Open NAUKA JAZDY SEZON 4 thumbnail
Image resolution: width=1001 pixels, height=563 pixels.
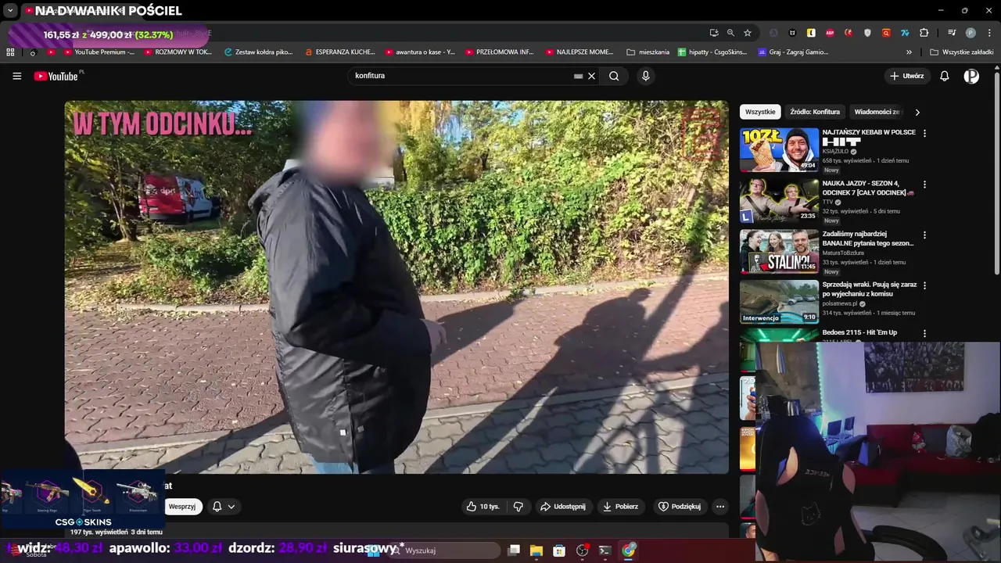coord(779,200)
